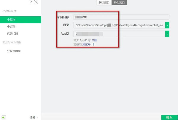Image resolution: width=178 pixels, height=120 pixels.
Task: Switch to the 新建项目 tab
Action: pos(104,3)
